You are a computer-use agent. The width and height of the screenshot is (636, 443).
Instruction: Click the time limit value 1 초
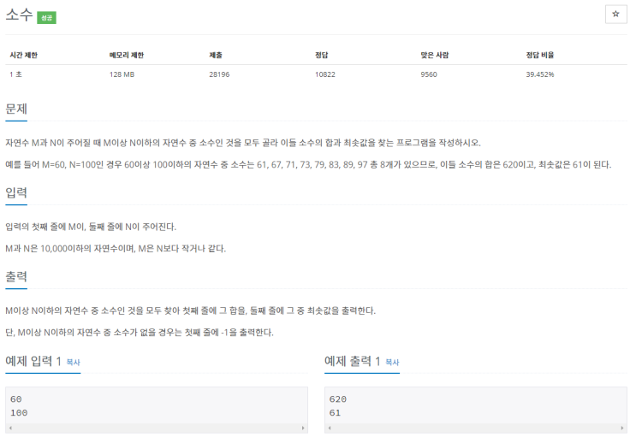coord(15,74)
